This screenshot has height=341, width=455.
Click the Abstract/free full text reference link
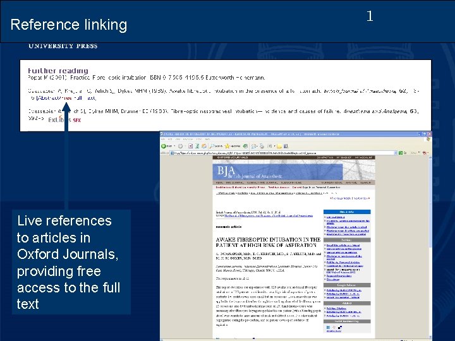(66, 98)
